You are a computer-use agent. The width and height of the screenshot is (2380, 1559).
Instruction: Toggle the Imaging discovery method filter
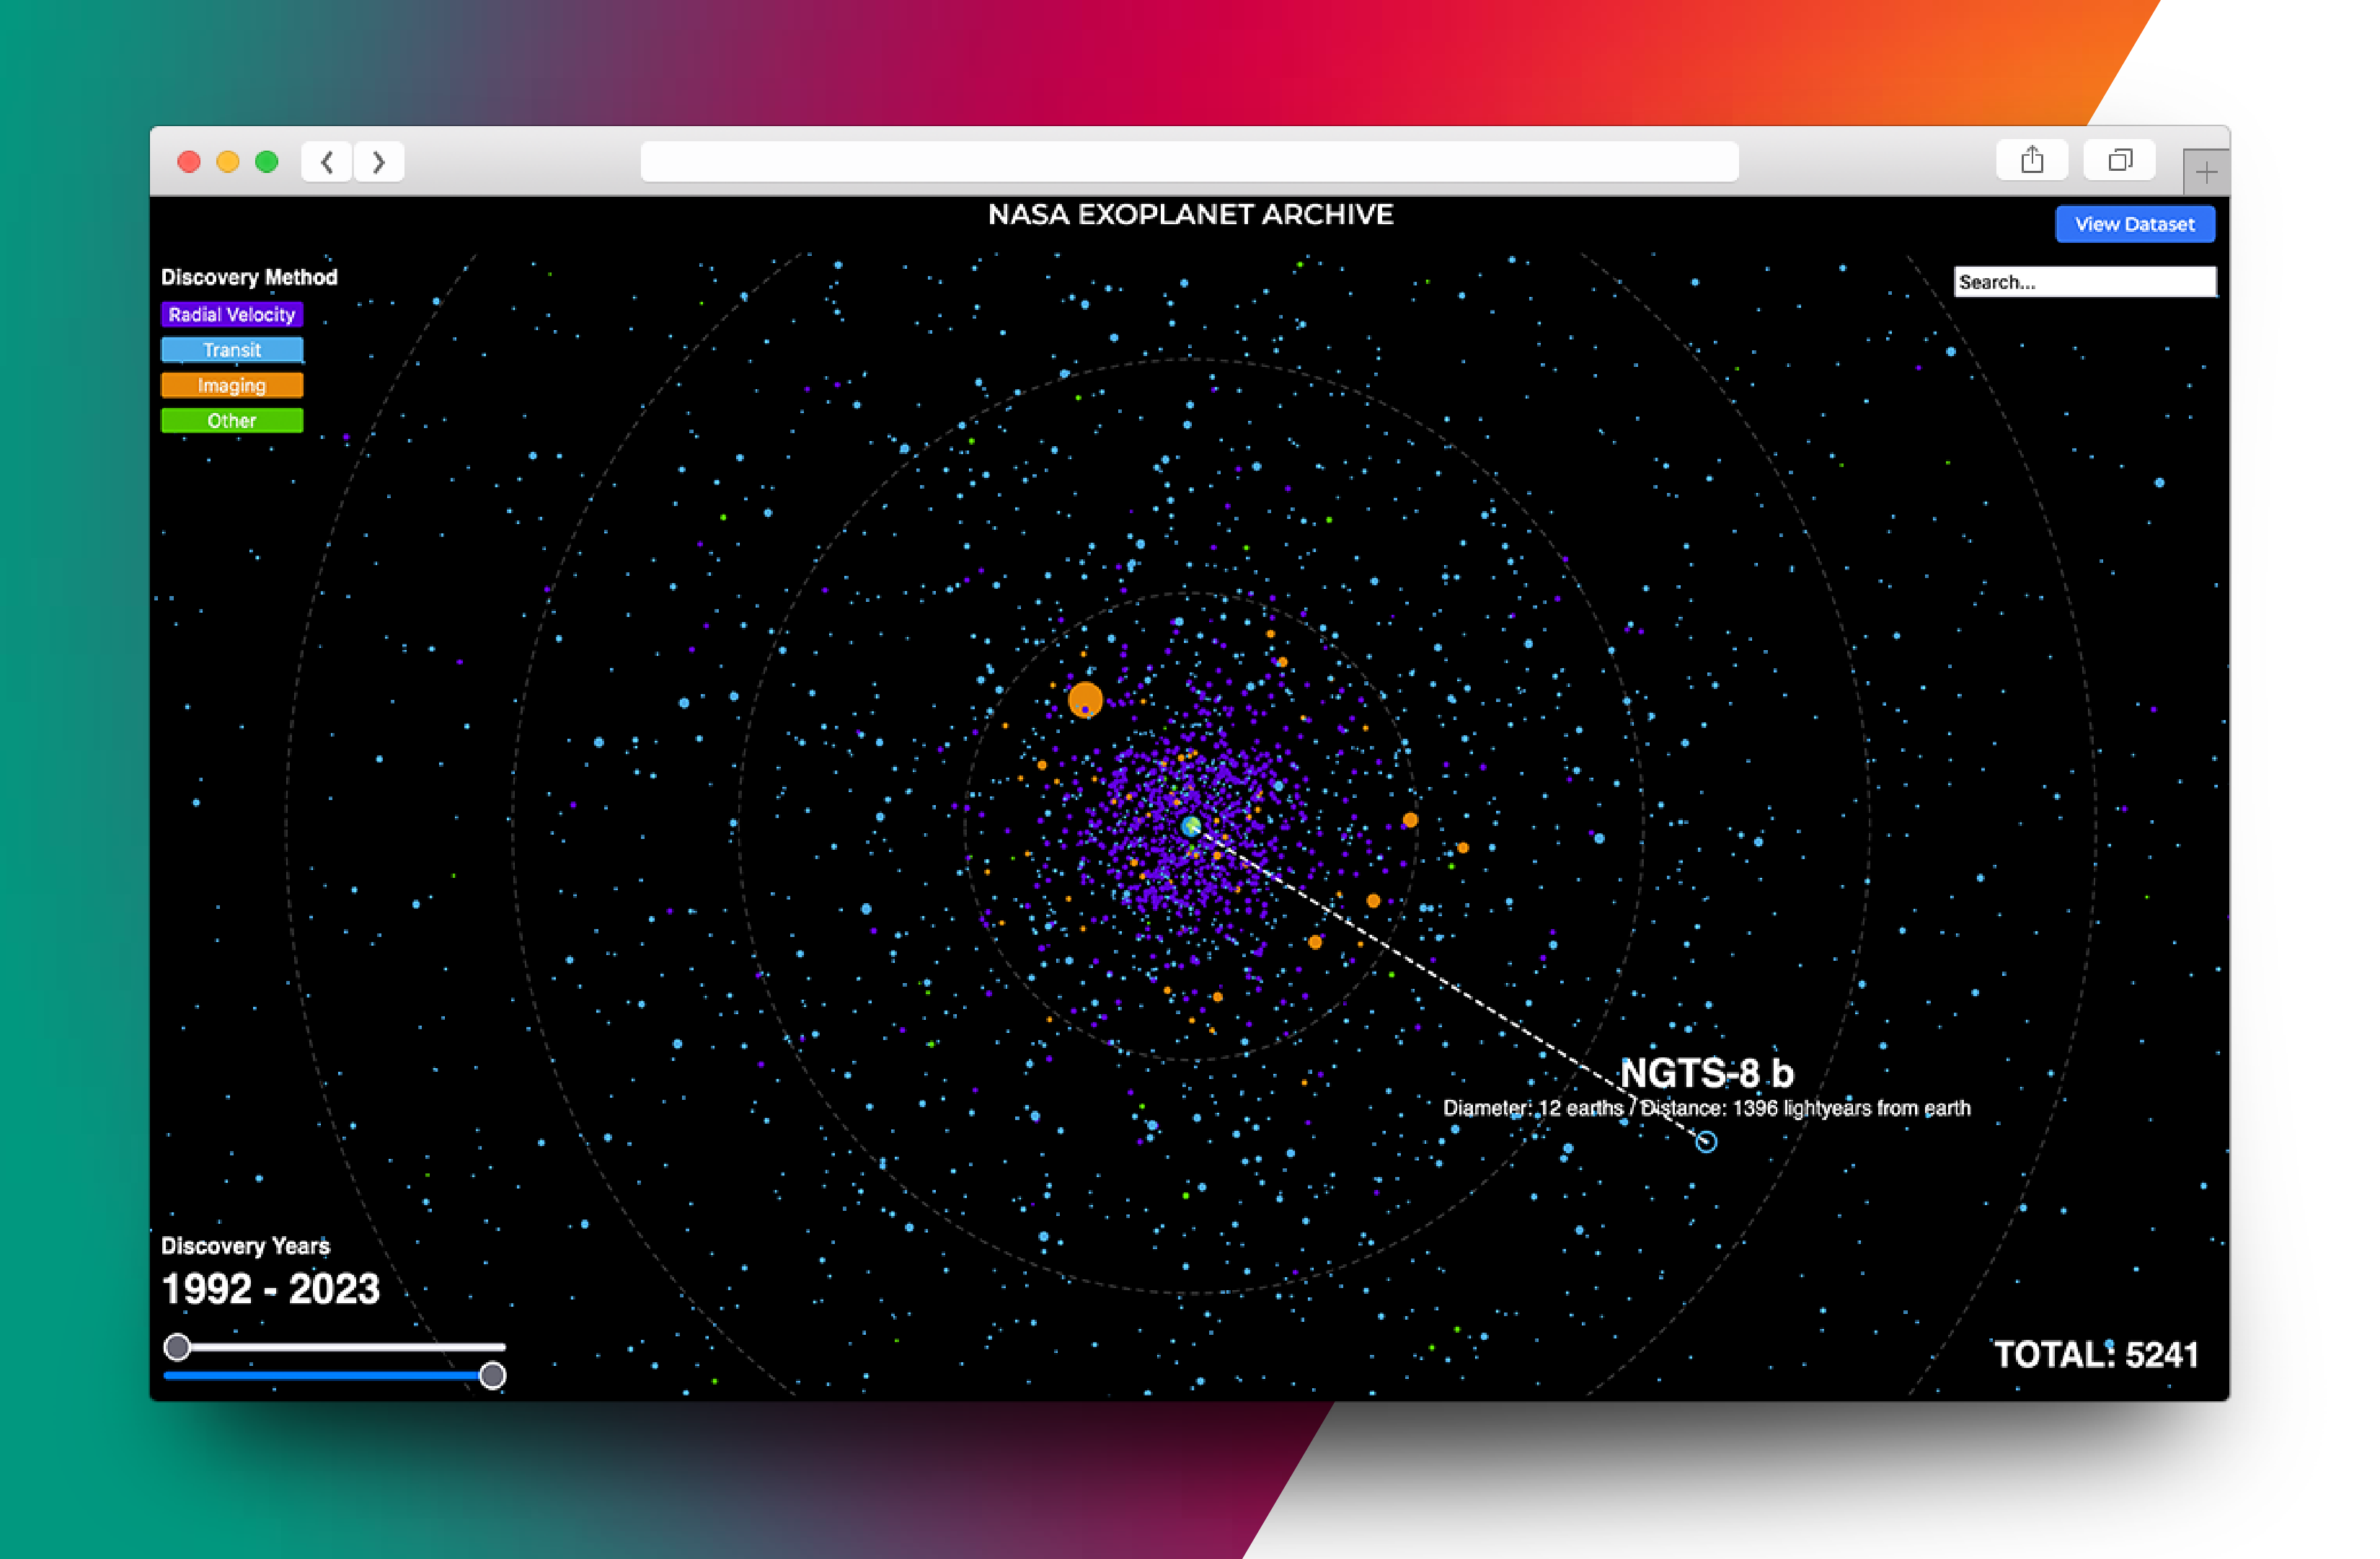(232, 386)
